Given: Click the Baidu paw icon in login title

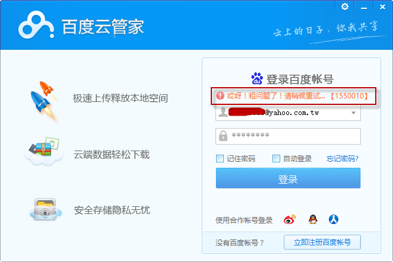Looking at the screenshot, I should click(x=257, y=79).
